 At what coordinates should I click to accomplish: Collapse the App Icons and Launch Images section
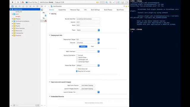click(x=50, y=82)
